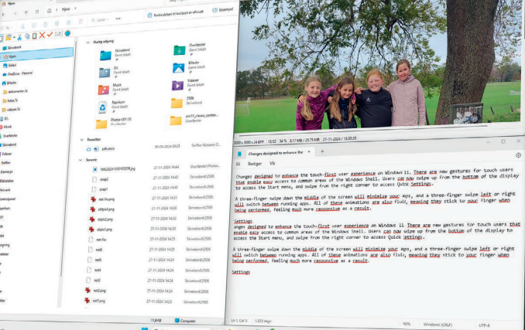Image resolution: width=525 pixels, height=330 pixels.
Task: Select Hjem in the navigation pane
Action: 37,56
